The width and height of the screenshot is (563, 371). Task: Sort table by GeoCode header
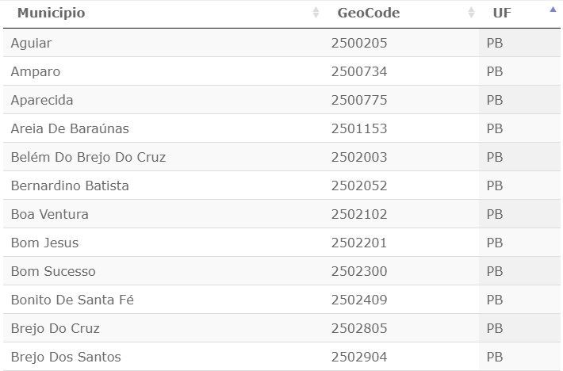tap(368, 13)
